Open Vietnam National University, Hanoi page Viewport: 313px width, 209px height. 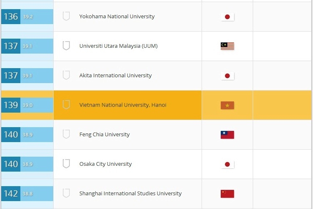(x=123, y=105)
